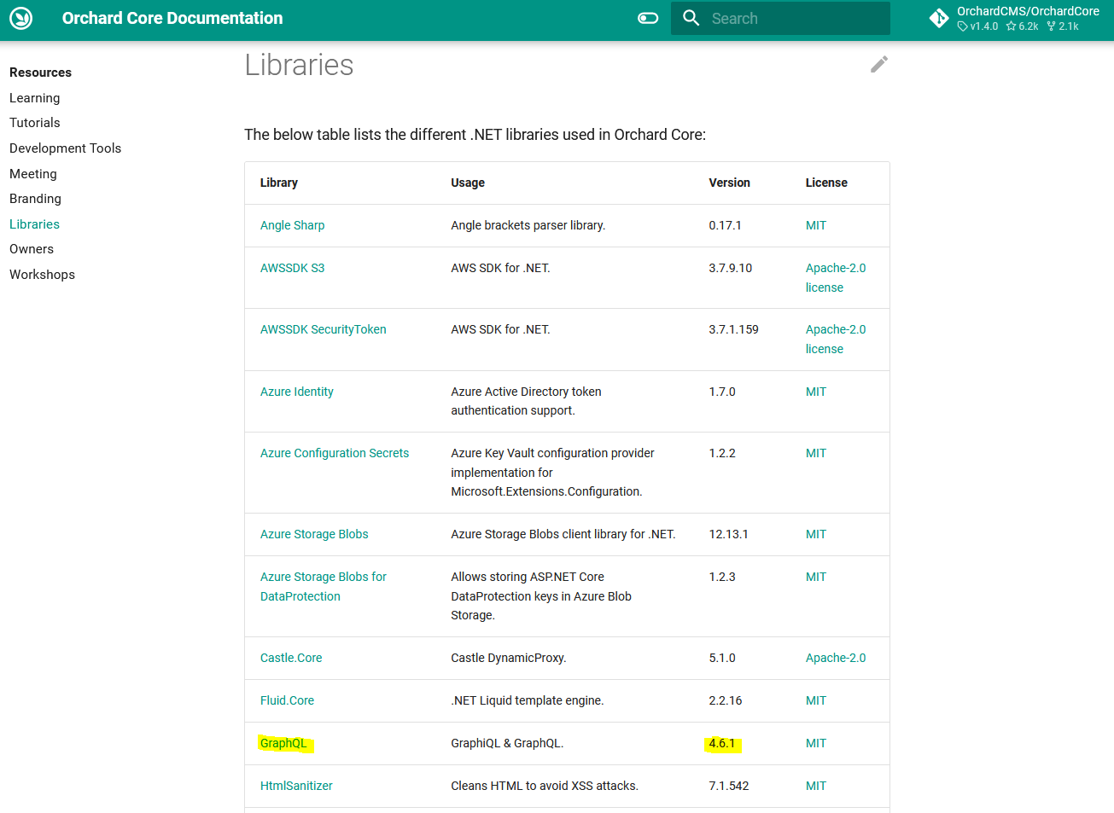The height and width of the screenshot is (813, 1114).
Task: Click the version 5.1.0 cell
Action: (722, 658)
